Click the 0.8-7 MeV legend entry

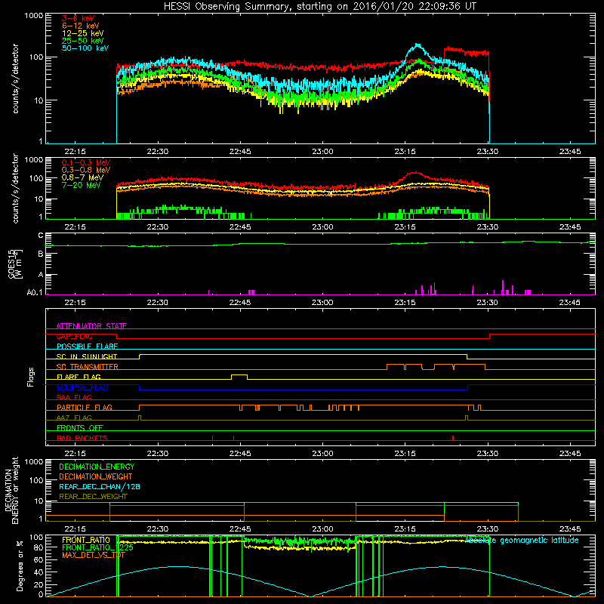coord(82,177)
